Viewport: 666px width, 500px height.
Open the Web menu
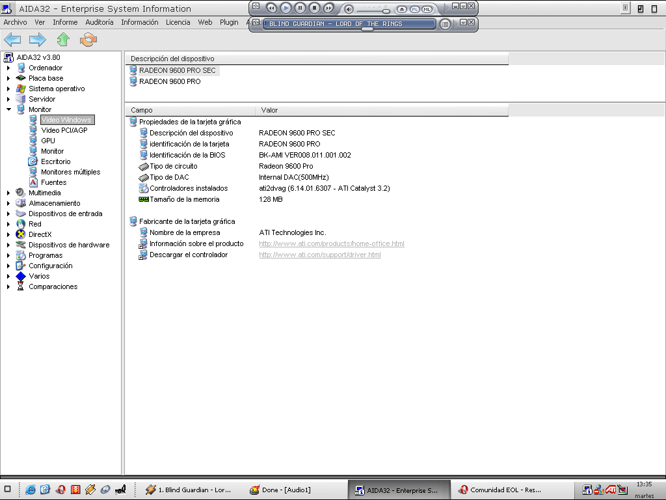coord(205,22)
